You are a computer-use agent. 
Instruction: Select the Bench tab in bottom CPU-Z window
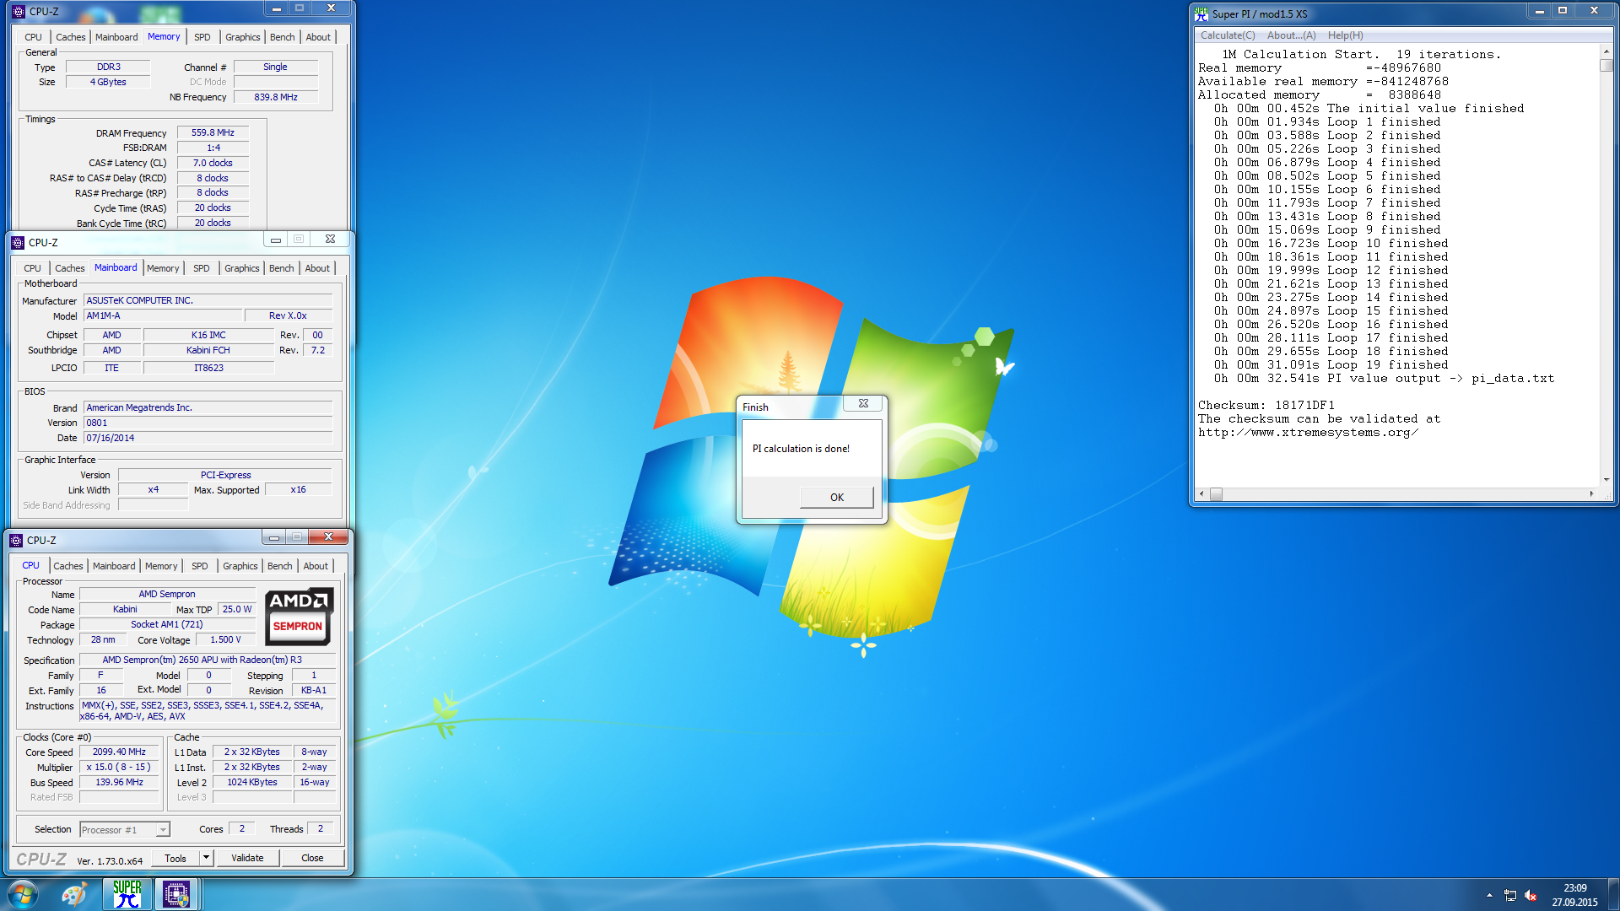coord(280,566)
